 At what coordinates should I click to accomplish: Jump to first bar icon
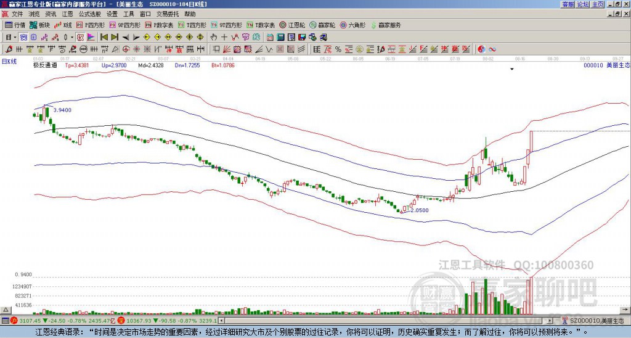[x=104, y=38]
